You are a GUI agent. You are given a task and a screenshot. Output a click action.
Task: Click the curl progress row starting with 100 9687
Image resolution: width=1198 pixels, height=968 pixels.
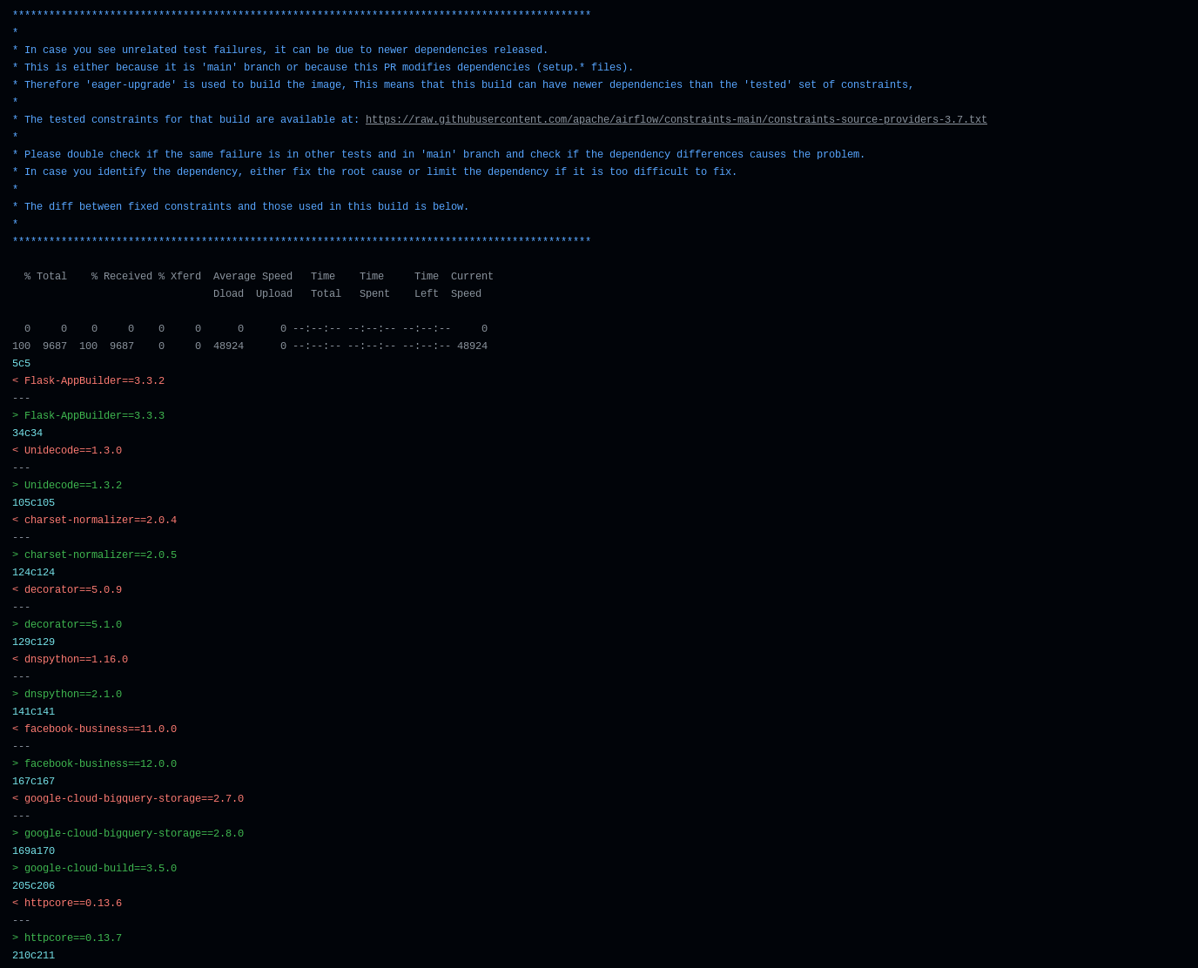(250, 346)
